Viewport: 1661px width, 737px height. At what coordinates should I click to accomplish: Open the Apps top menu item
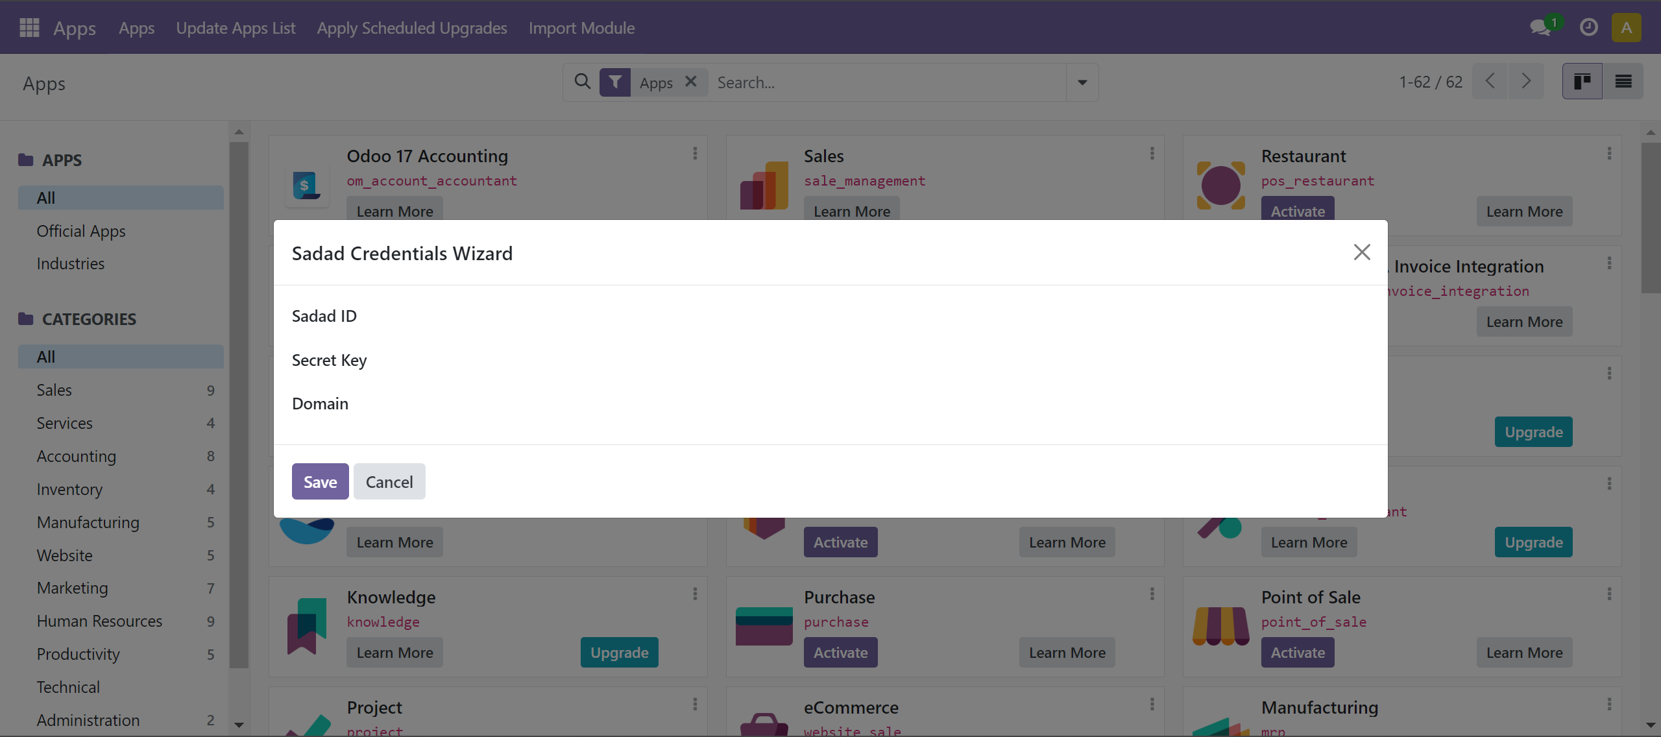click(x=136, y=28)
